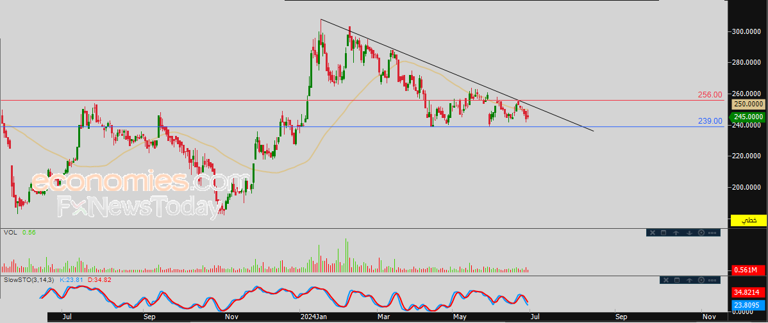768x323 pixels.
Task: Close the VOL indicator panel
Action: coord(653,233)
